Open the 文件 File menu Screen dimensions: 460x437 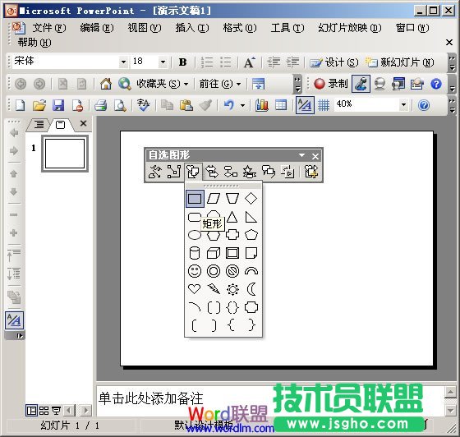point(49,28)
